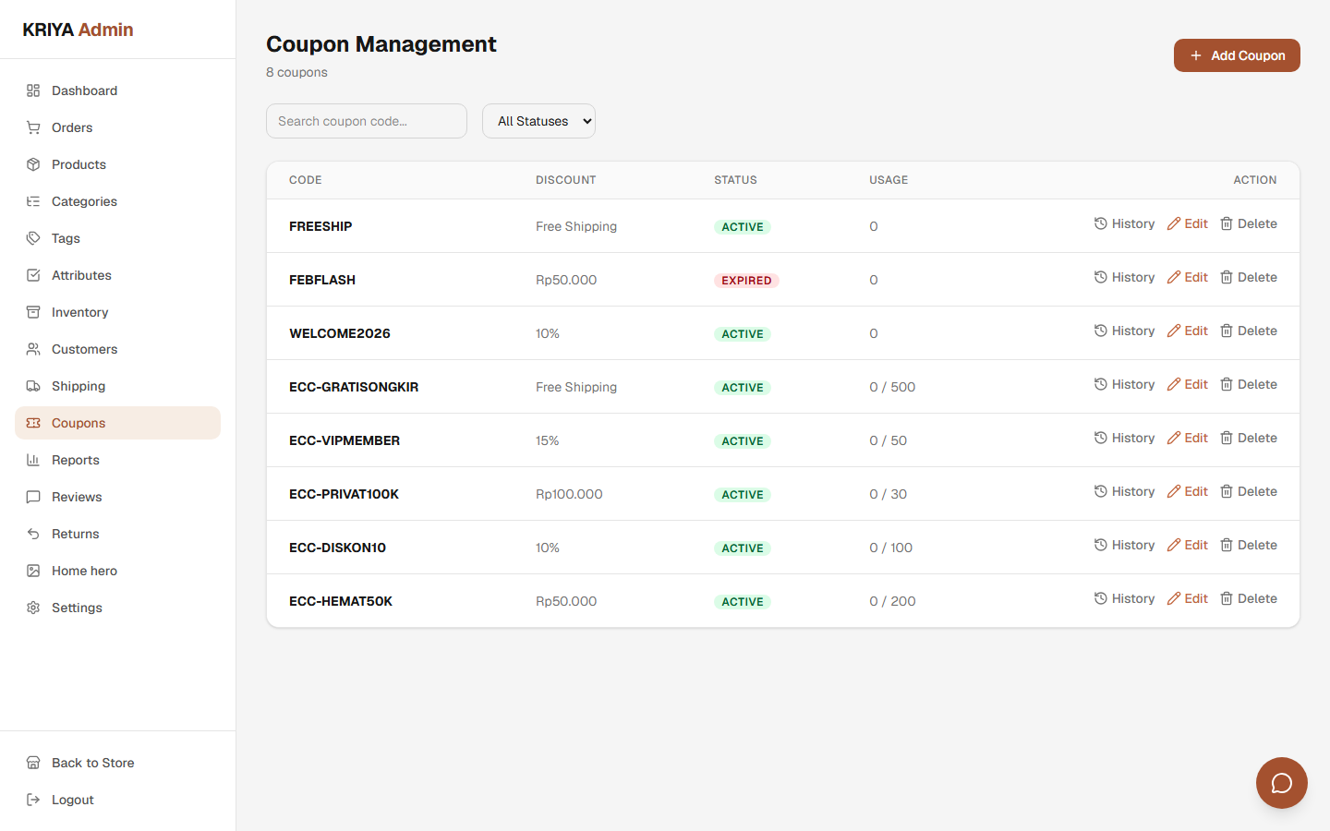Click the Dashboard grid icon
This screenshot has width=1330, height=831.
33,90
